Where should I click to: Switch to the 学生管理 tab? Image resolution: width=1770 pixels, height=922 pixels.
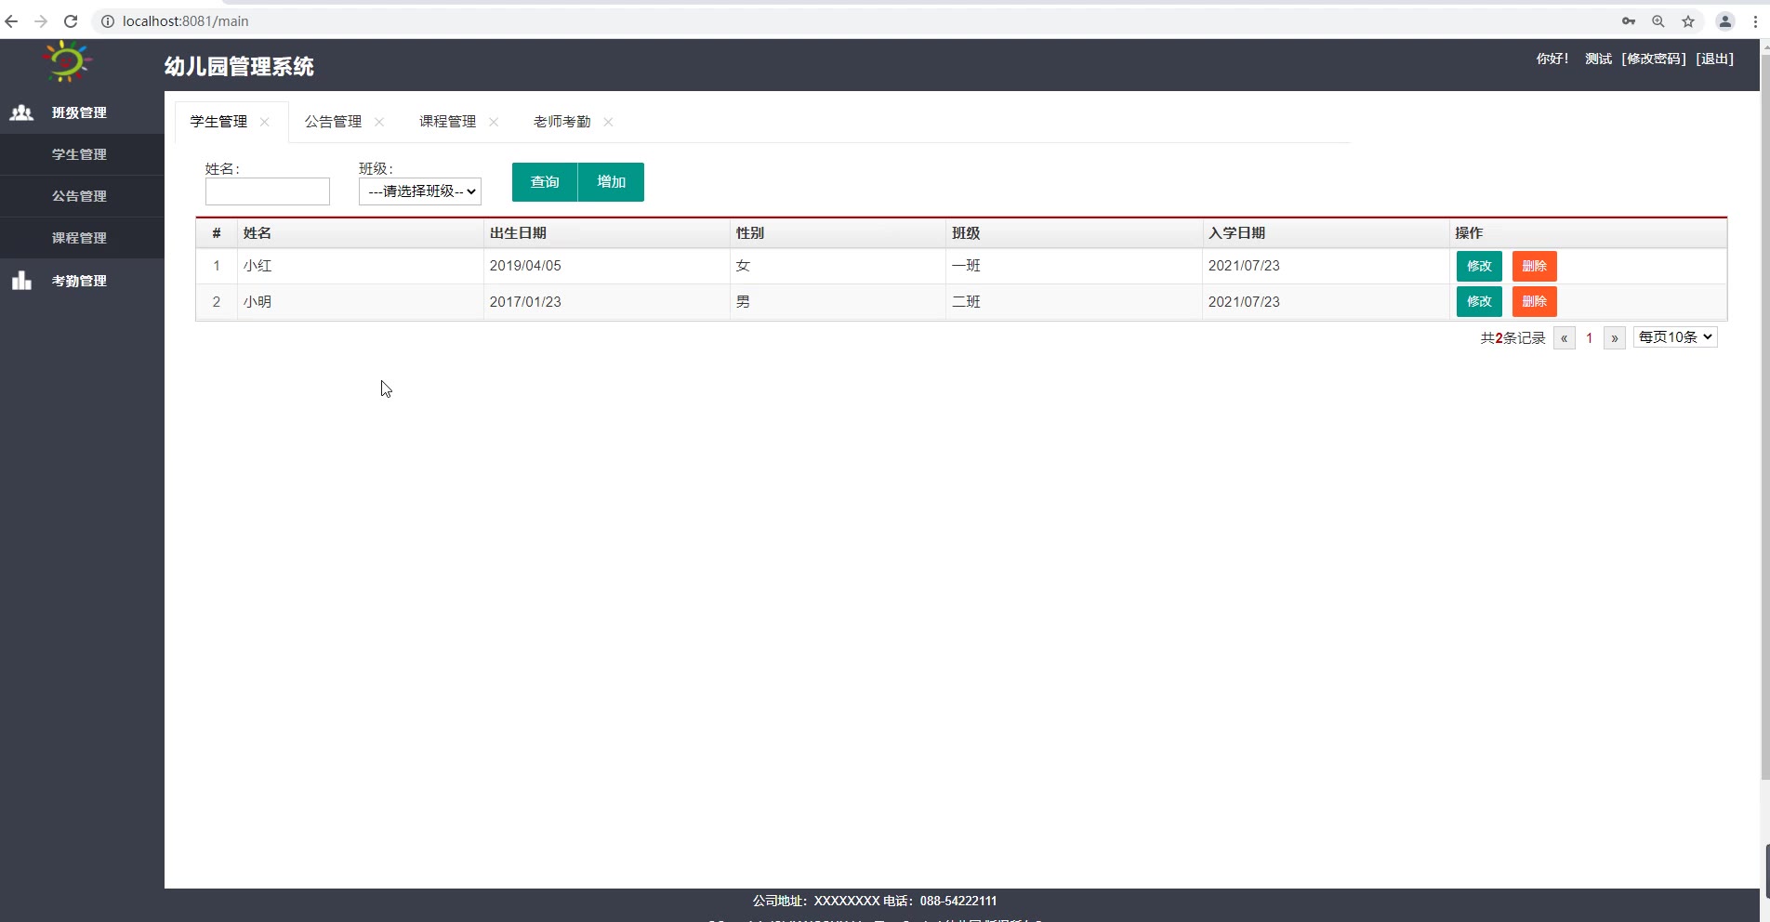pos(218,122)
